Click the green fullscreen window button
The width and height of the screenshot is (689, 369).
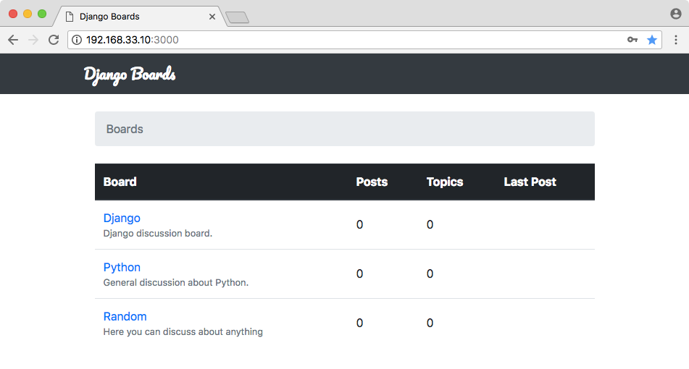tap(42, 14)
